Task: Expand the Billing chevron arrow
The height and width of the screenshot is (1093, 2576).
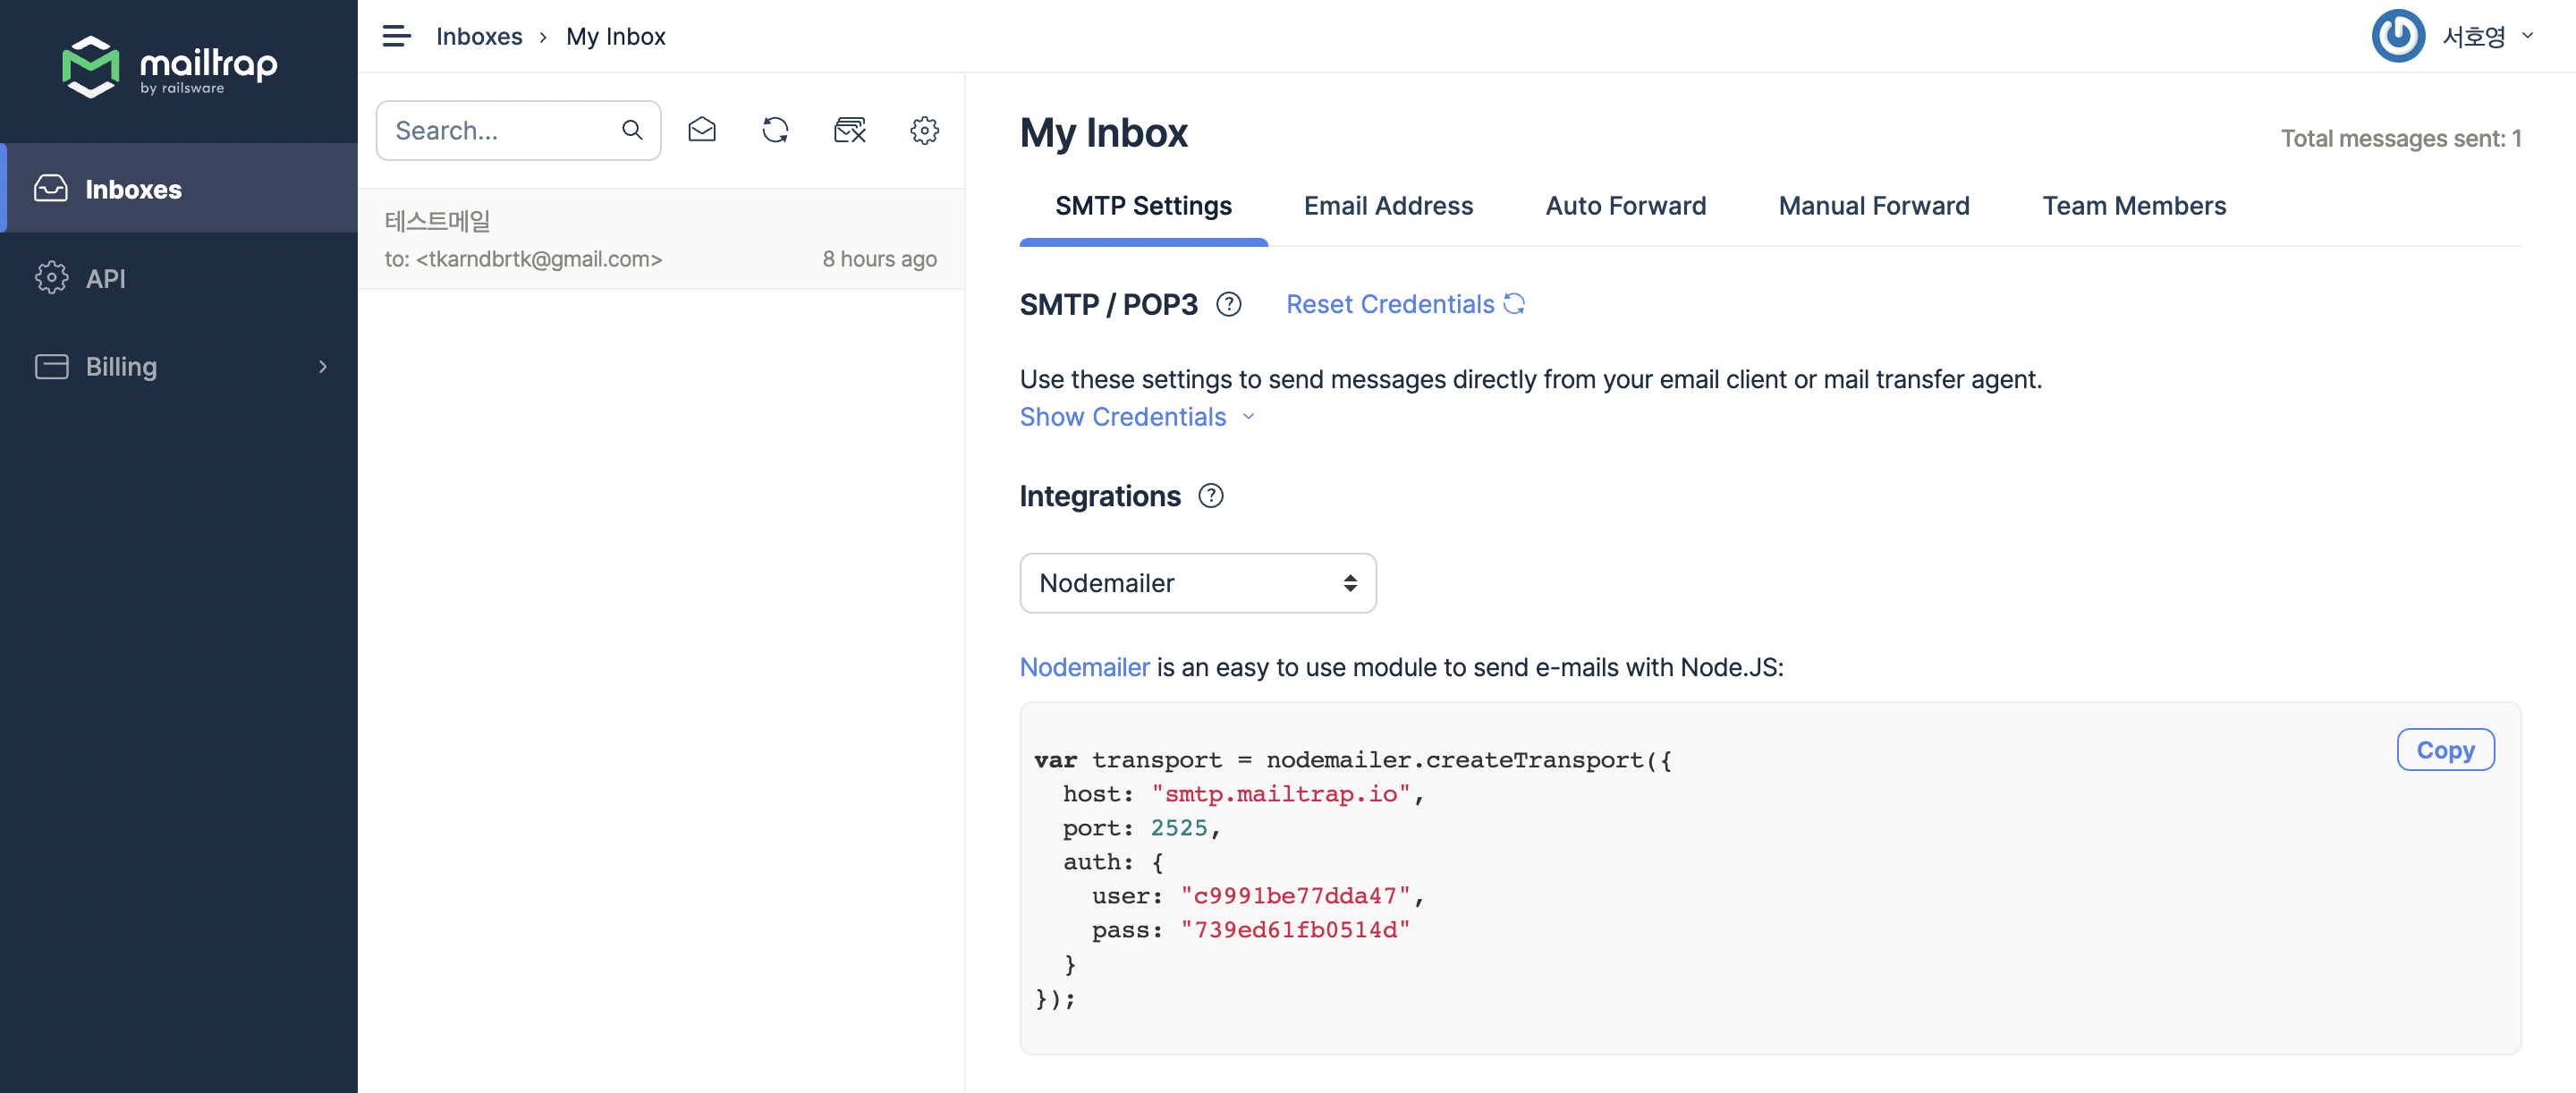Action: [322, 366]
